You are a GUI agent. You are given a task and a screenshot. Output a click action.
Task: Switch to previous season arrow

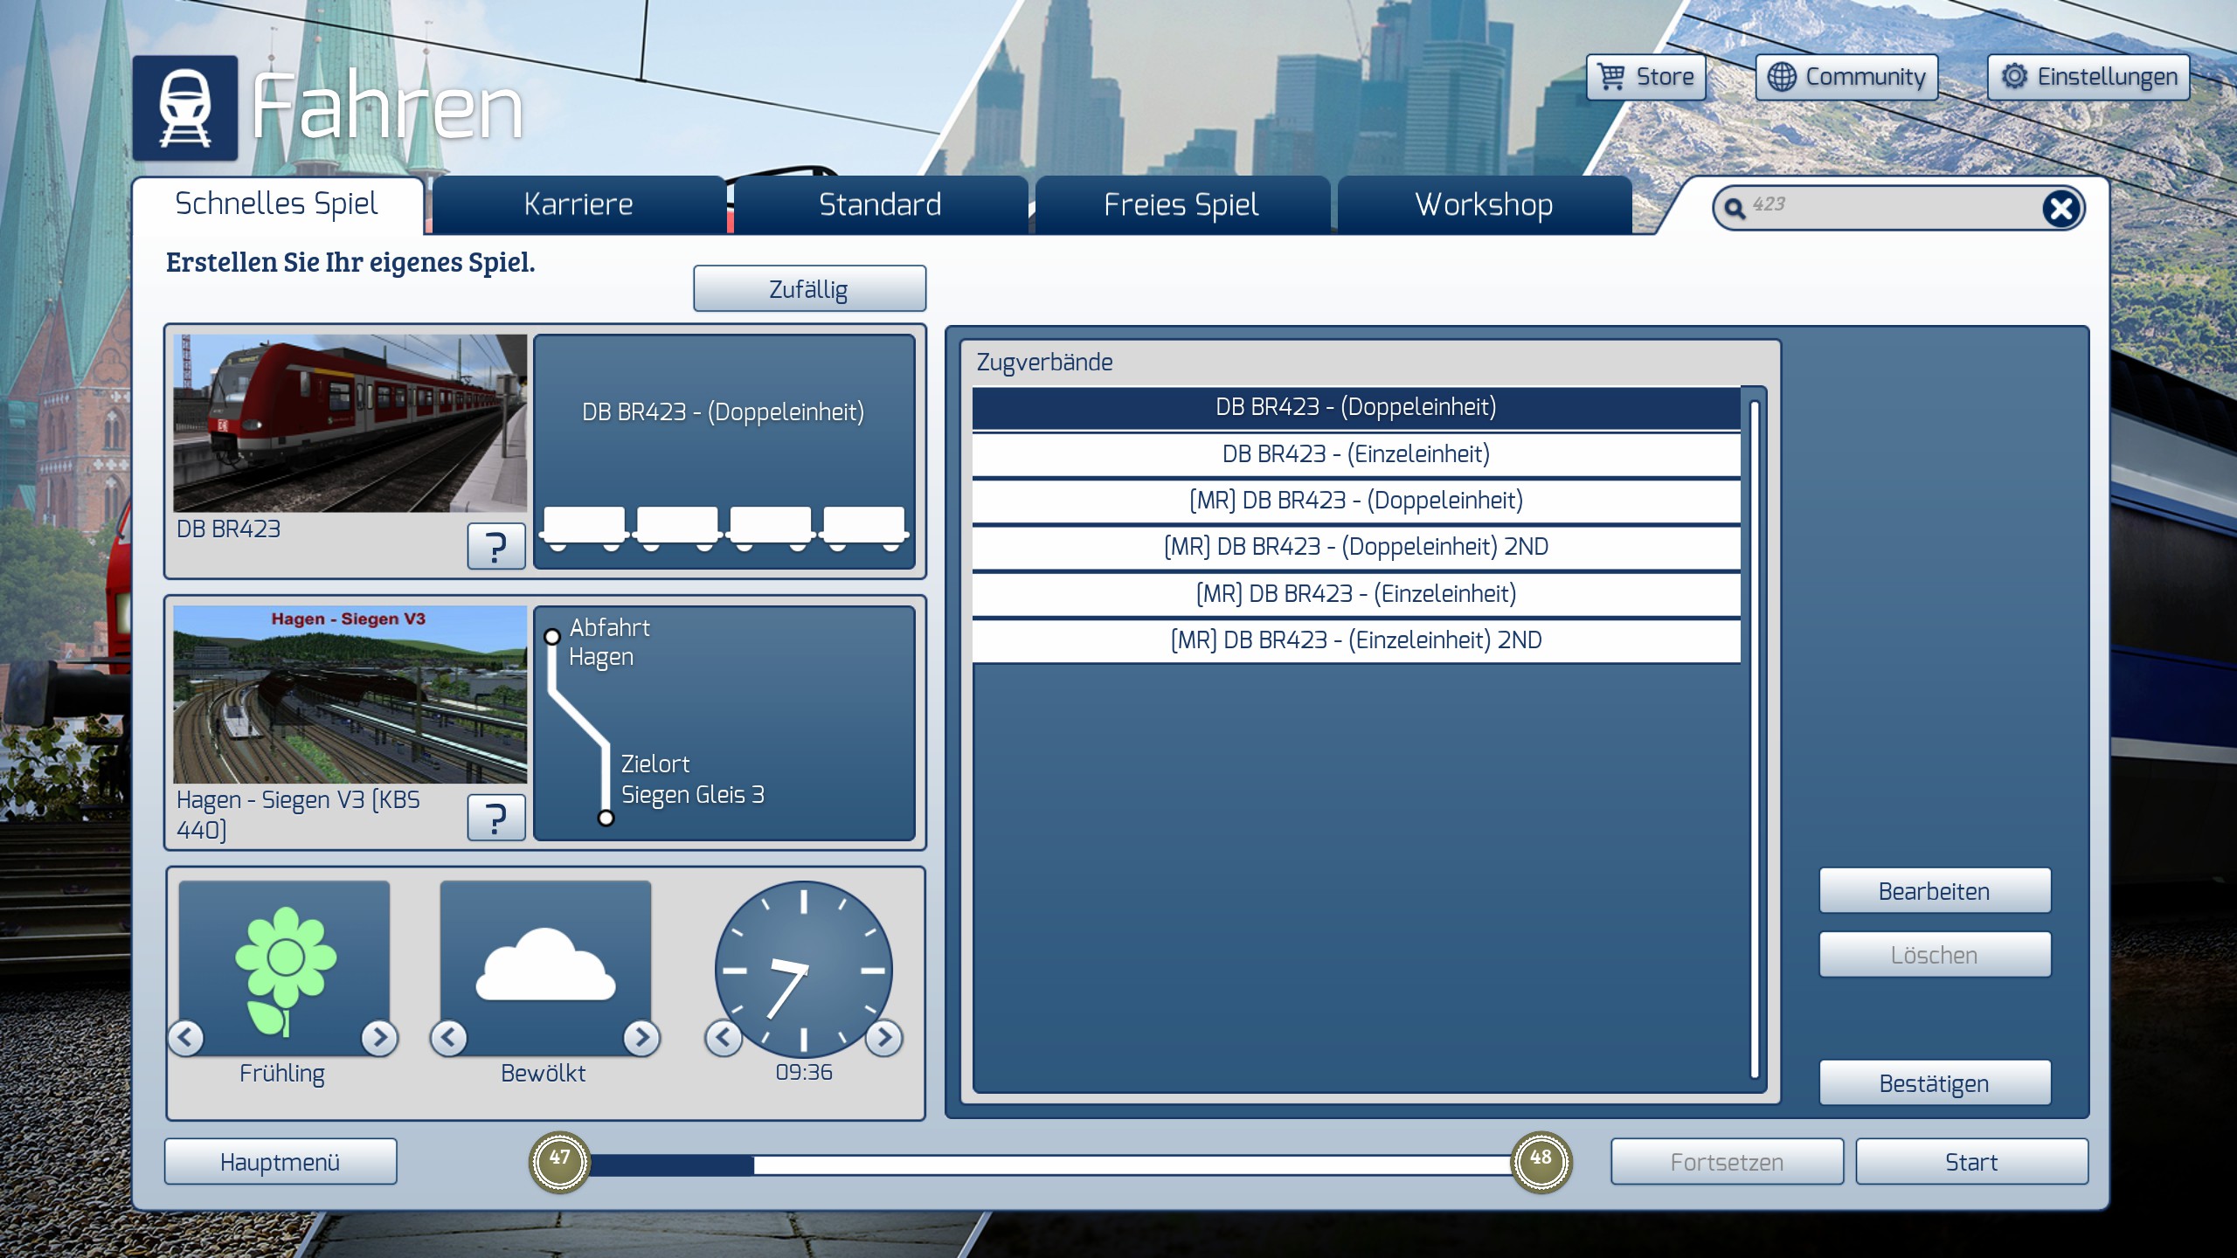[185, 1037]
